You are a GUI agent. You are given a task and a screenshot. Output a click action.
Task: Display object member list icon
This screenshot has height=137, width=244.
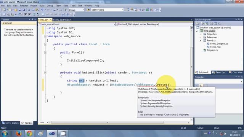coord(4,14)
